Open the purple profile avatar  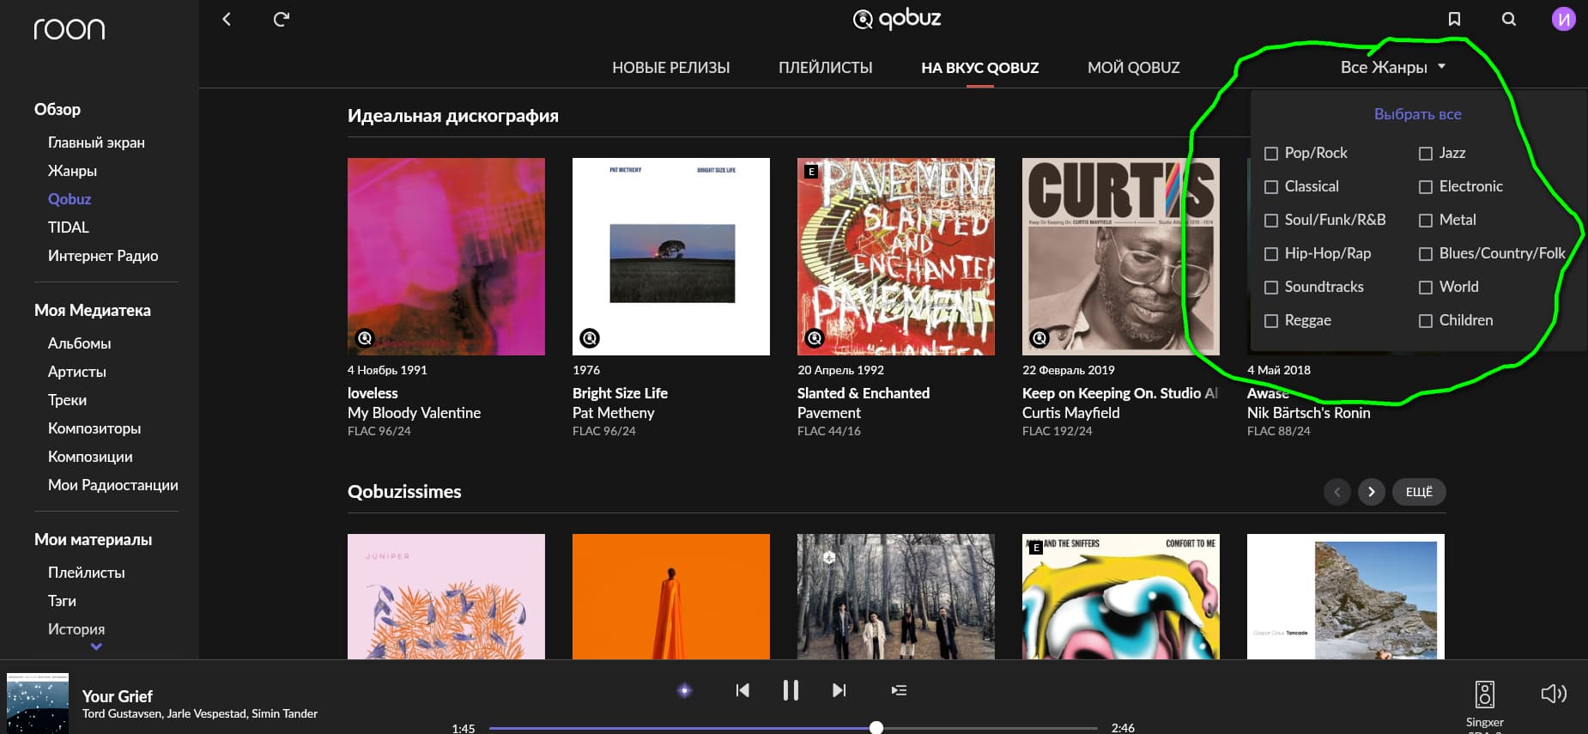(1564, 19)
